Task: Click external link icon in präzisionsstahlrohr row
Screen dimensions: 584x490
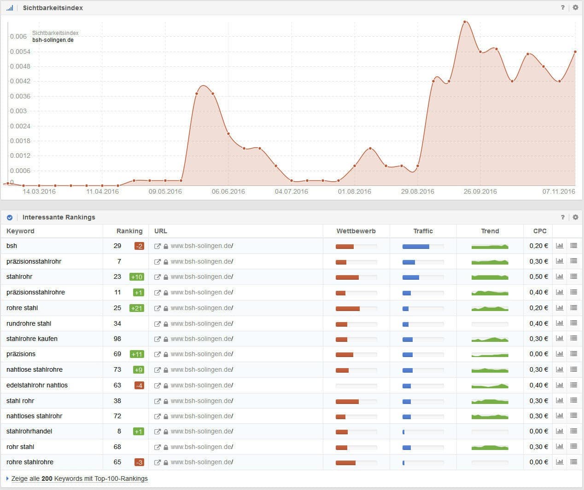Action: 158,262
